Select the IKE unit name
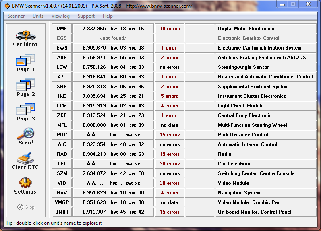 62,96
